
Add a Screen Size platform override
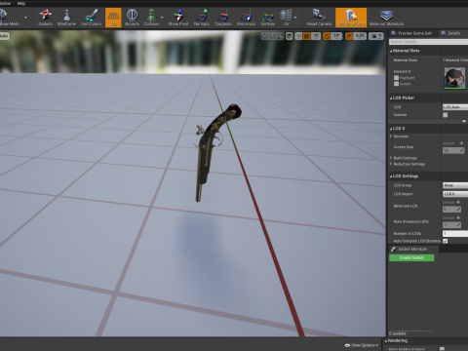461,143
